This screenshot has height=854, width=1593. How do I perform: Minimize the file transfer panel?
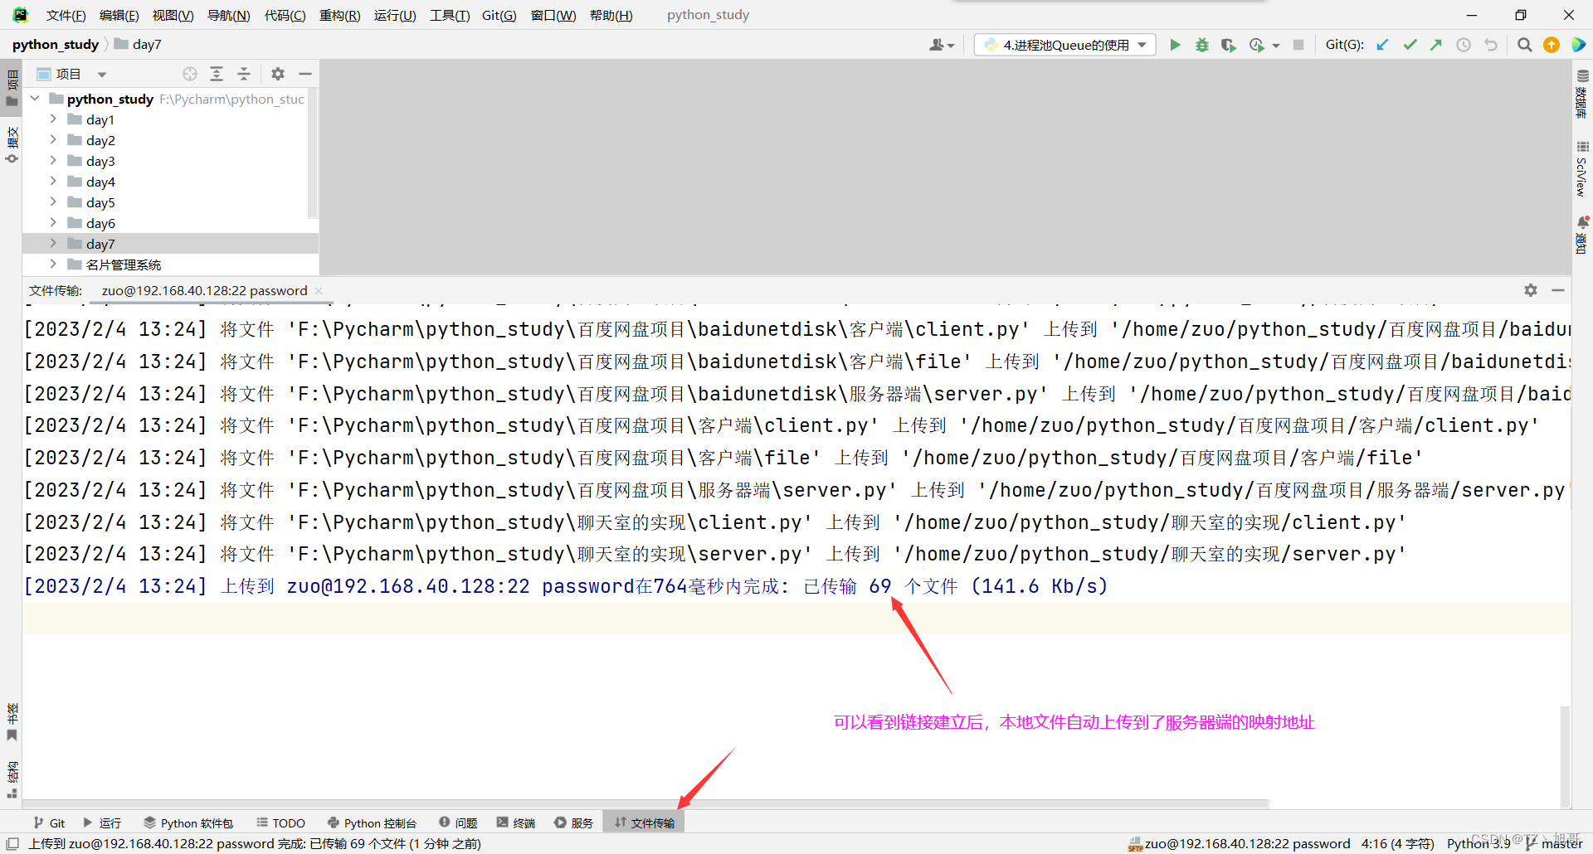pyautogui.click(x=1558, y=290)
